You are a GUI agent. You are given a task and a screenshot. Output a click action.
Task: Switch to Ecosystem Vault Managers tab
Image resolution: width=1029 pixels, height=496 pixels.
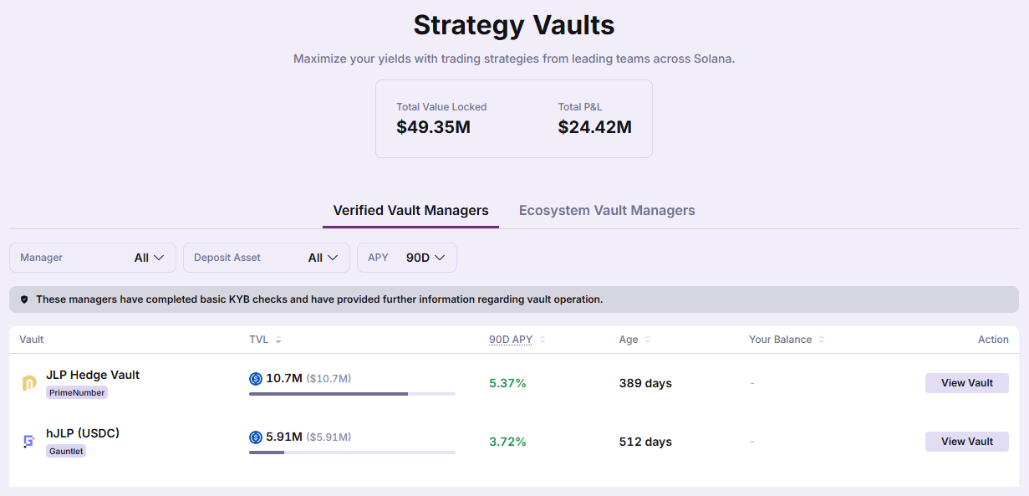click(607, 211)
